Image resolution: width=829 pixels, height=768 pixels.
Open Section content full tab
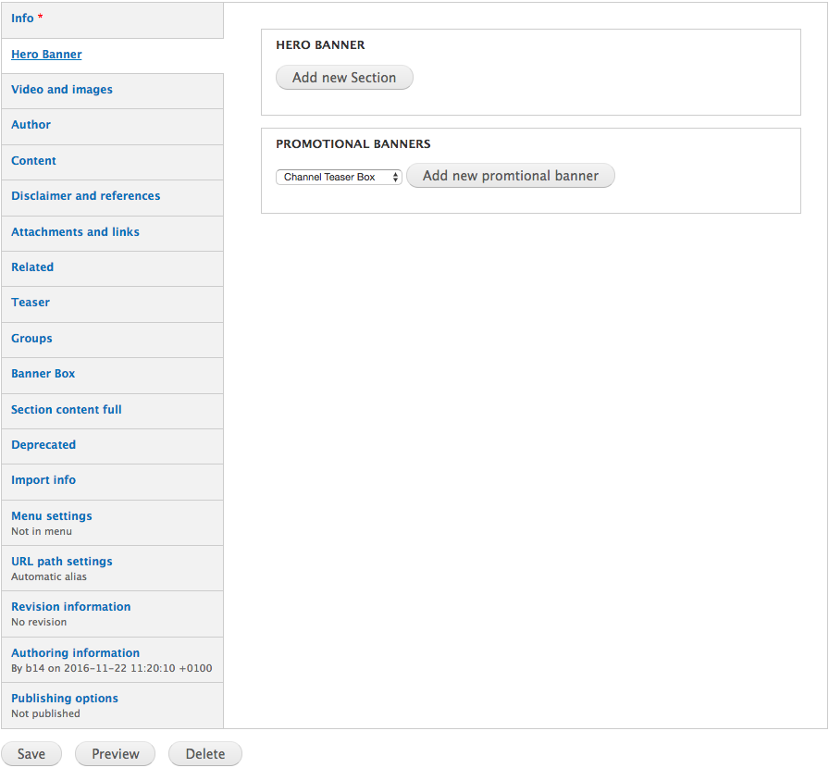(67, 410)
